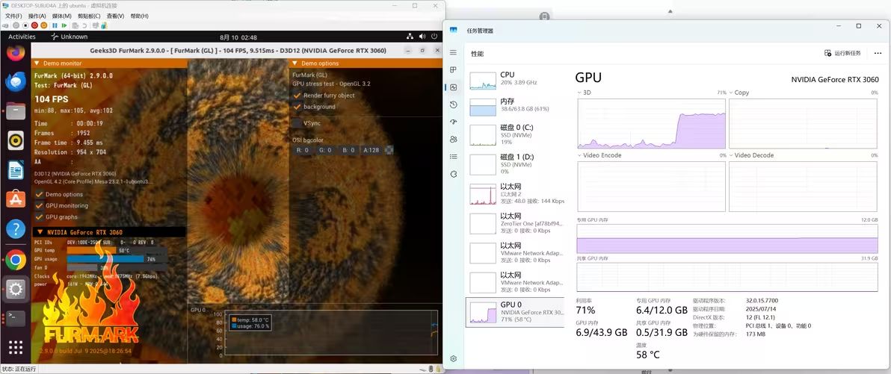Select 内存 memory in performance list
The height and width of the screenshot is (374, 891).
pos(515,106)
